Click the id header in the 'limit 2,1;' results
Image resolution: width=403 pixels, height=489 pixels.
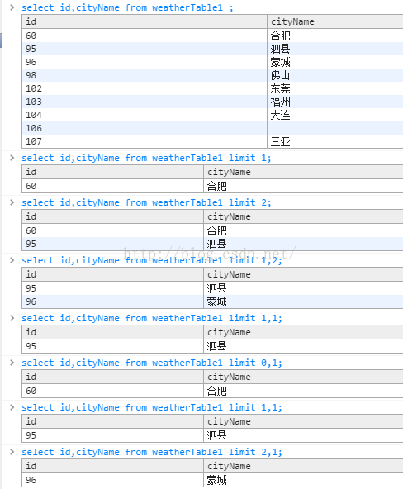[x=113, y=466]
